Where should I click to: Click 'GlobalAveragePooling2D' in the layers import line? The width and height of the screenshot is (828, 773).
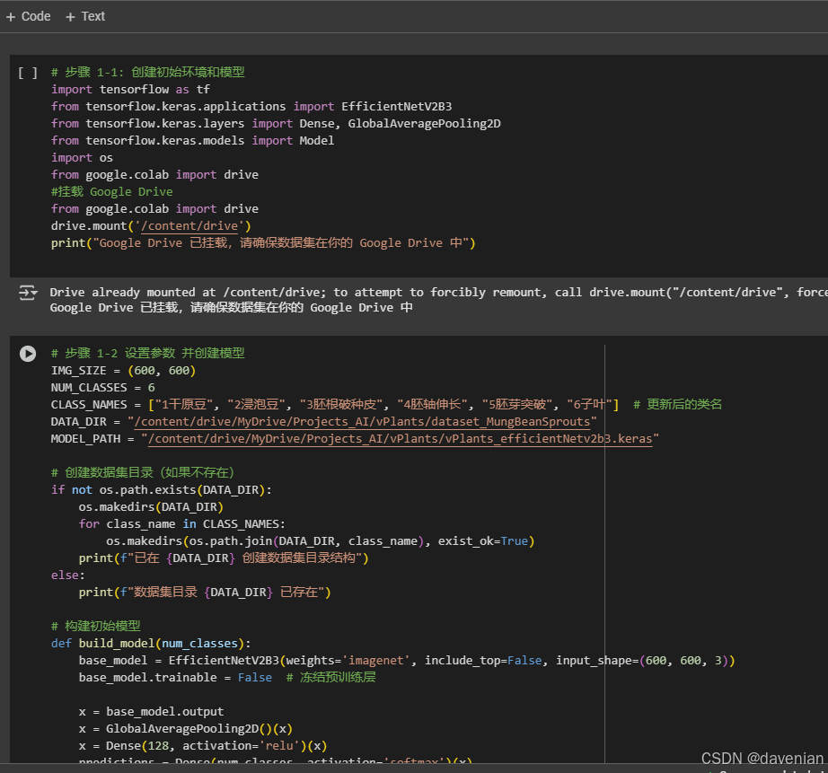tap(424, 124)
